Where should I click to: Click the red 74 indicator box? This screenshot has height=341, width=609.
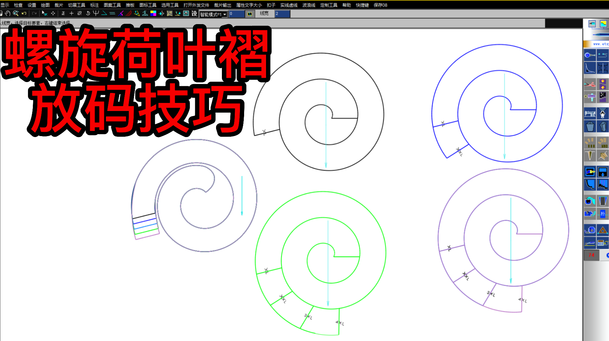(x=592, y=255)
